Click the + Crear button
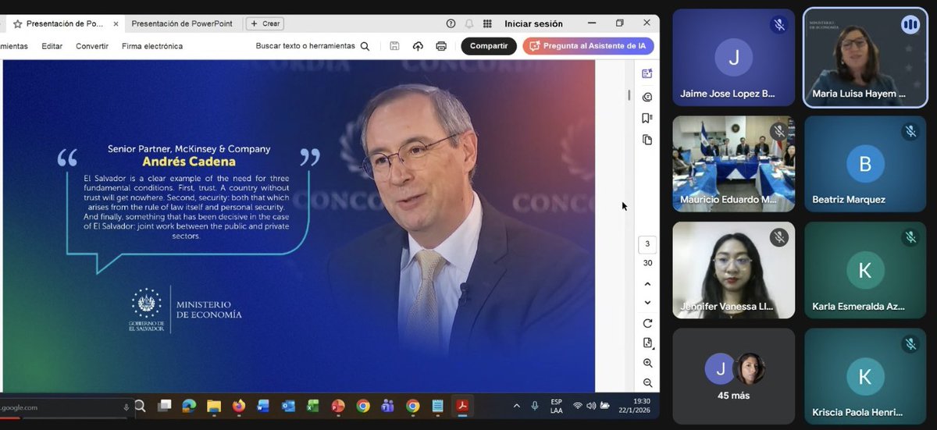This screenshot has width=937, height=430. pos(265,24)
